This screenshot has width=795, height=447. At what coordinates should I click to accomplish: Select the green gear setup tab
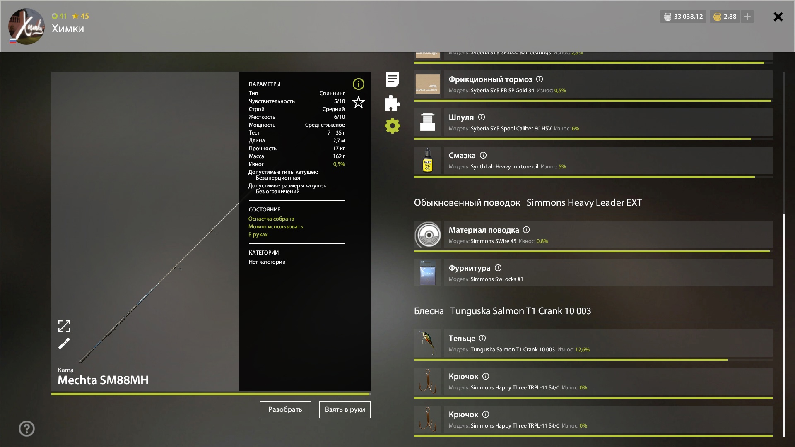(x=392, y=126)
